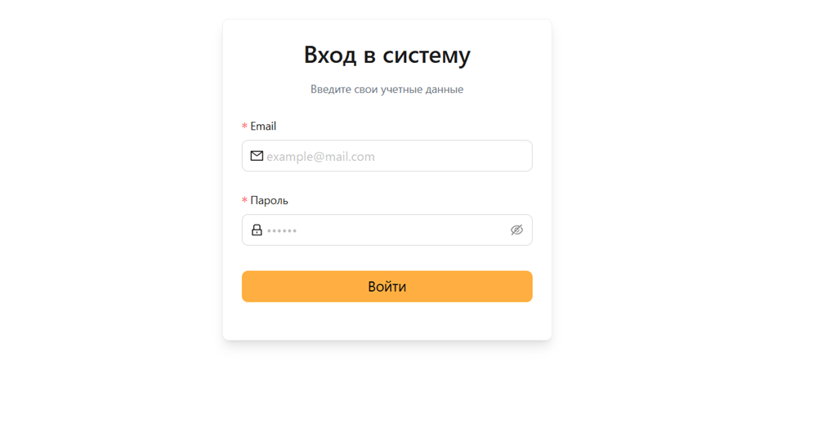
Task: Click the word Вход in the title
Action: click(330, 55)
